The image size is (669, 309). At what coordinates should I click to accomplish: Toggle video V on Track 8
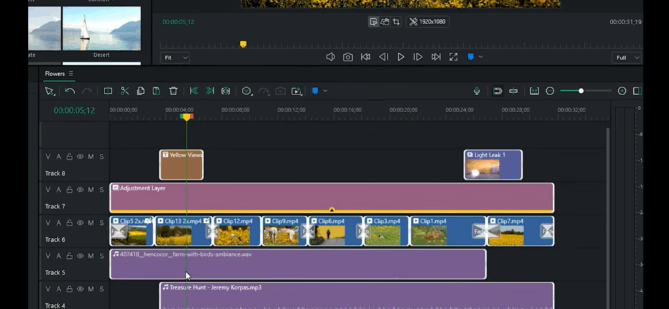tap(48, 156)
